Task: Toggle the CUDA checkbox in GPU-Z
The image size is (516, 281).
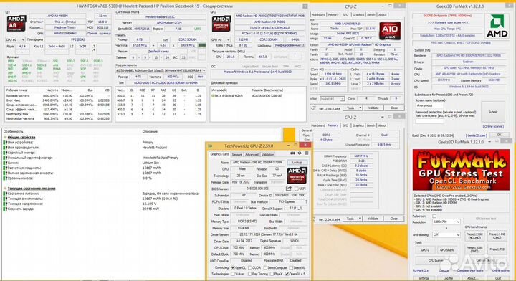Action: (x=250, y=268)
